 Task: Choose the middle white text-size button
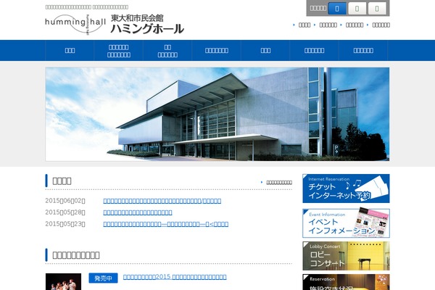(357, 9)
